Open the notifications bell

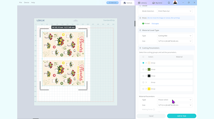(169, 2)
